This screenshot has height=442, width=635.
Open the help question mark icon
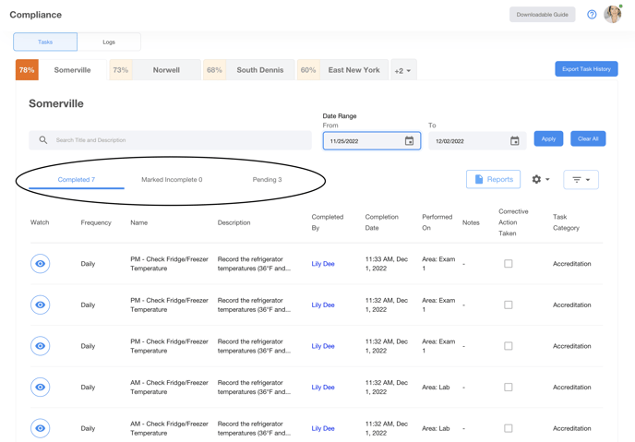[592, 15]
